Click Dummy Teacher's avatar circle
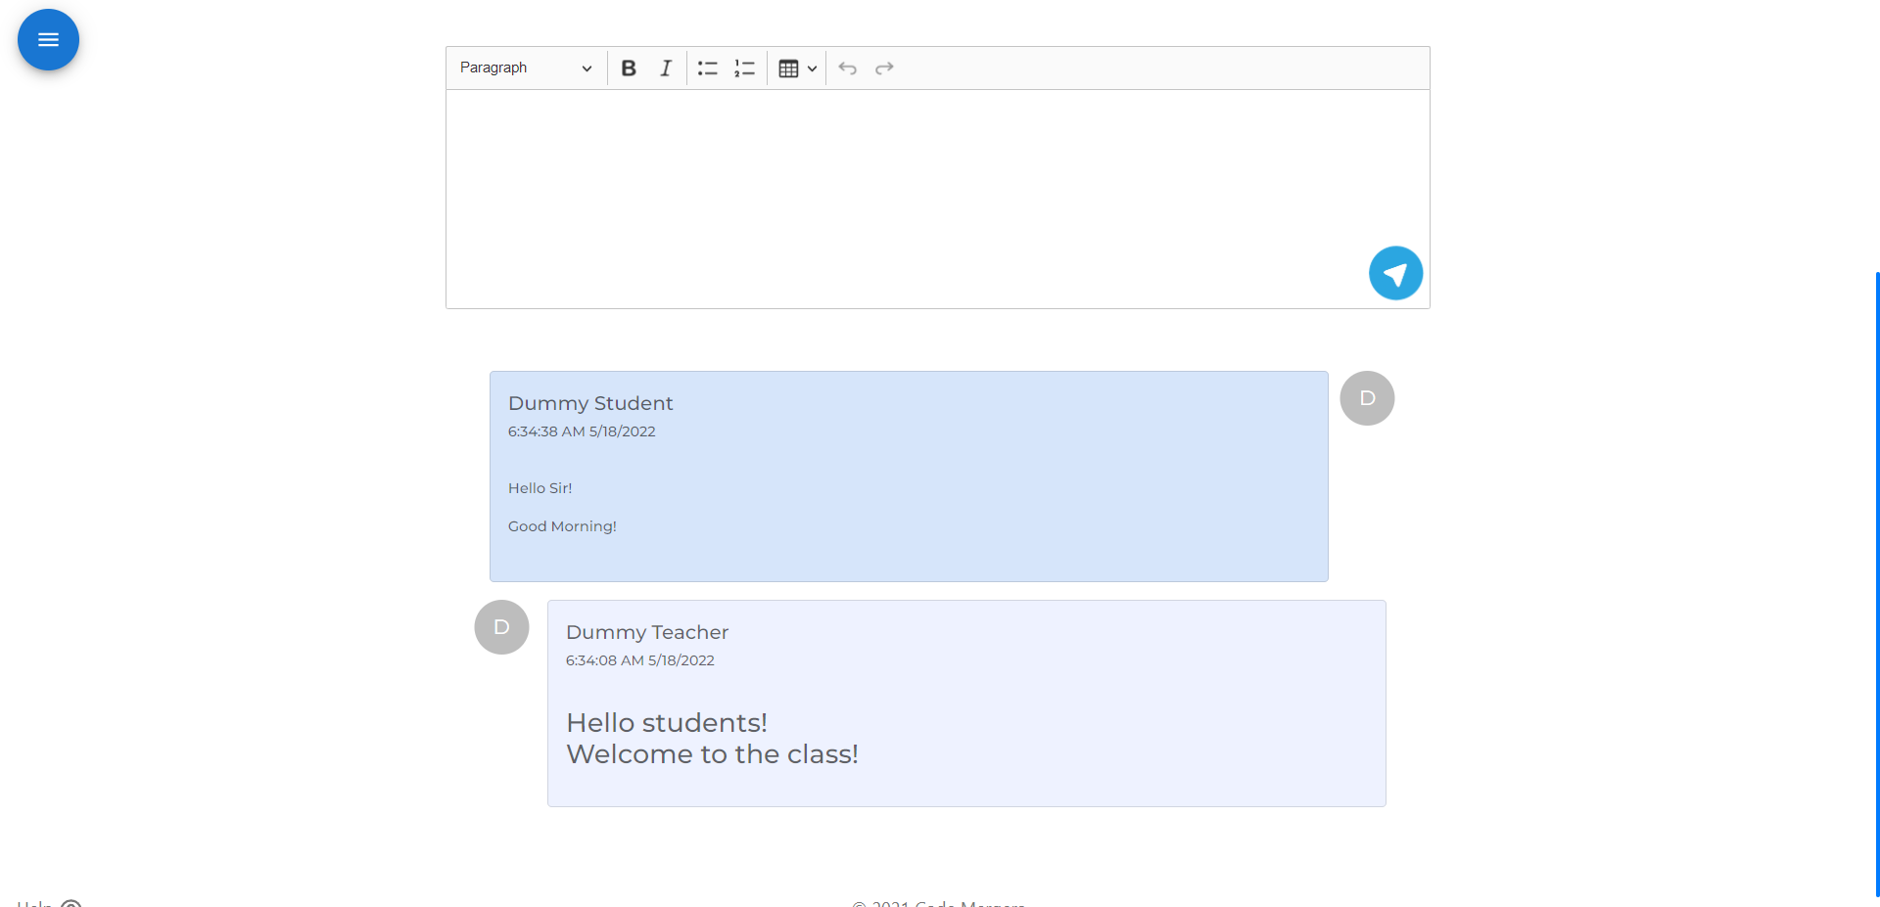The height and width of the screenshot is (907, 1880). (501, 627)
